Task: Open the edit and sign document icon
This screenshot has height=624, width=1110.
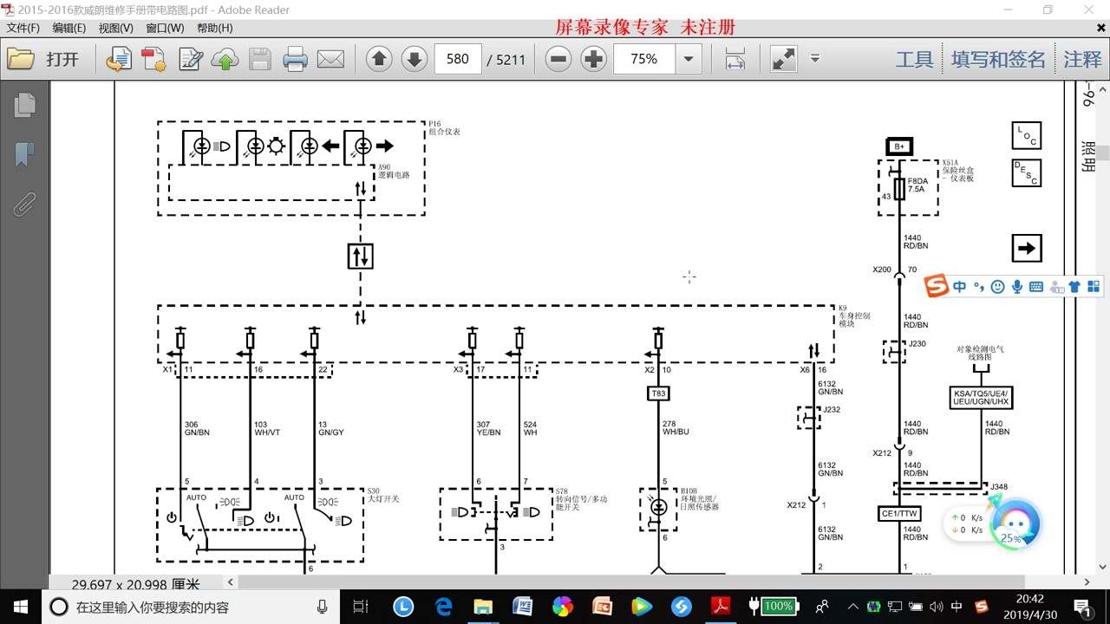Action: coord(190,59)
